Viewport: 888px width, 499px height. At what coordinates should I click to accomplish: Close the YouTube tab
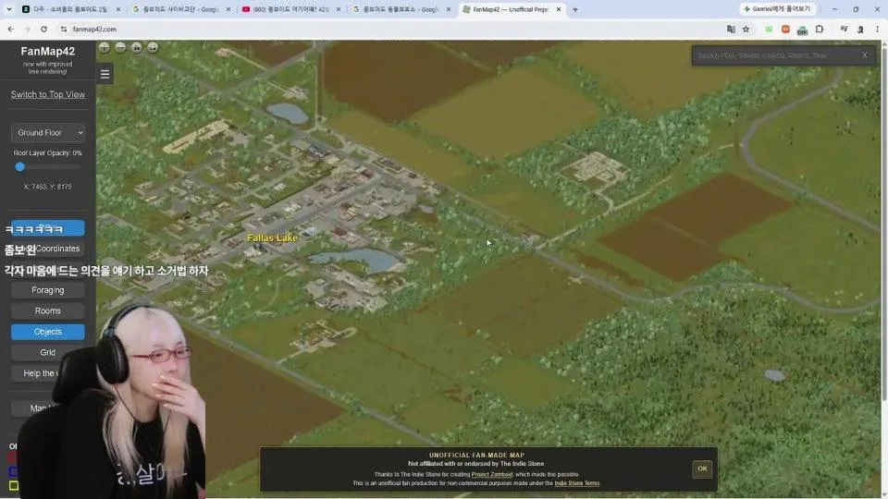pos(339,9)
